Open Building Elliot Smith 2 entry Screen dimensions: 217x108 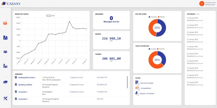click(27, 78)
